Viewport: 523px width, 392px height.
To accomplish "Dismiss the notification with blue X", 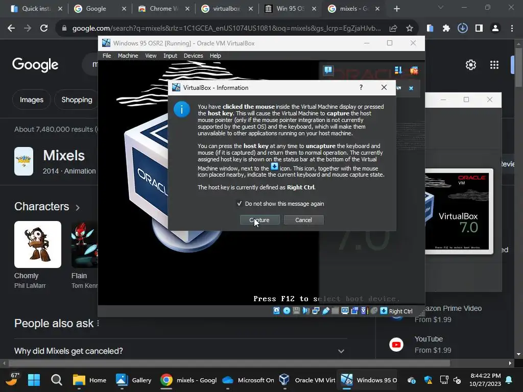I will (x=411, y=88).
